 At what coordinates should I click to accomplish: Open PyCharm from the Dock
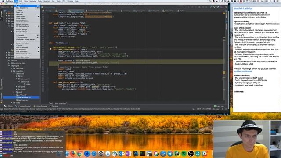tap(177, 154)
